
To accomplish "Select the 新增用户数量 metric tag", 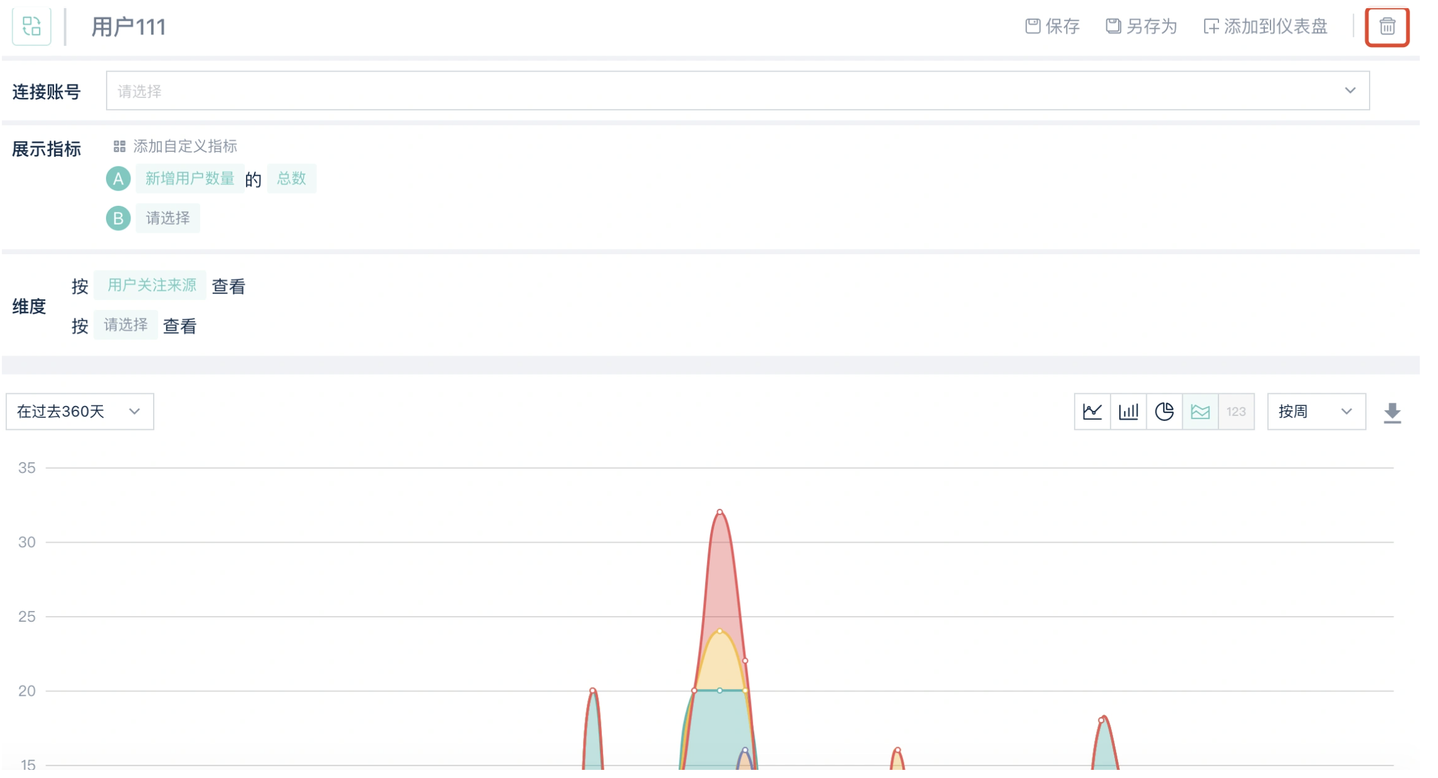I will (191, 179).
